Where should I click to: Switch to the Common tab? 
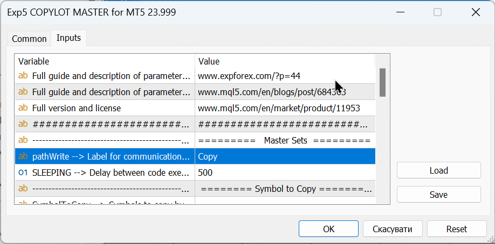pos(29,38)
